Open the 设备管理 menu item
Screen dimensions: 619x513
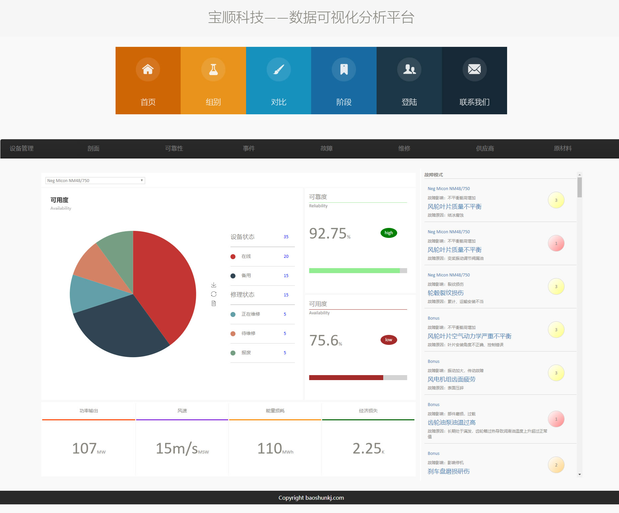click(x=21, y=149)
